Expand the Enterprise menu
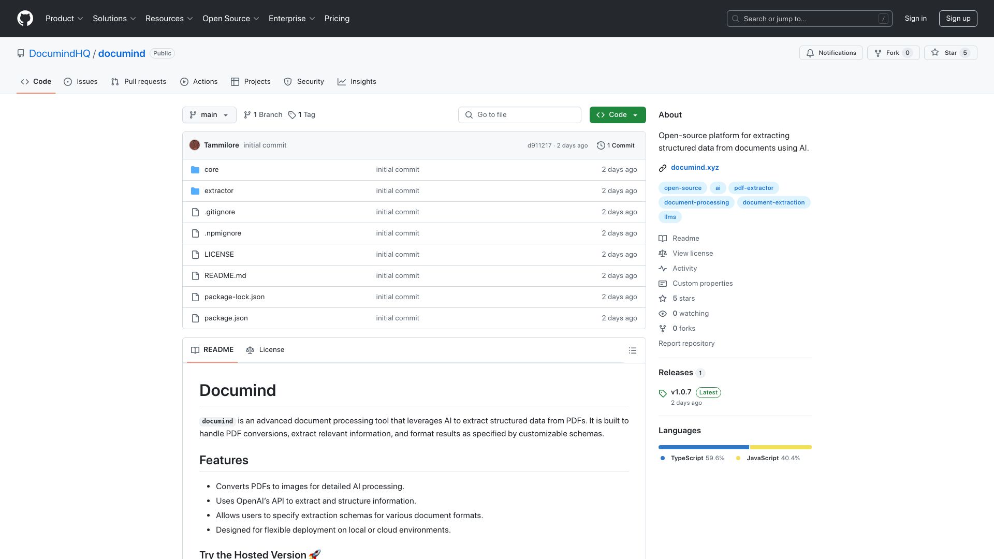 (291, 19)
